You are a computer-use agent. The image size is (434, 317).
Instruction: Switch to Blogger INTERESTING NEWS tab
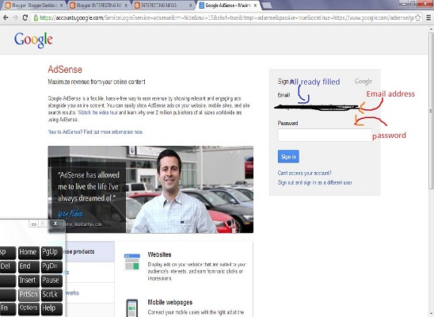coord(99,6)
